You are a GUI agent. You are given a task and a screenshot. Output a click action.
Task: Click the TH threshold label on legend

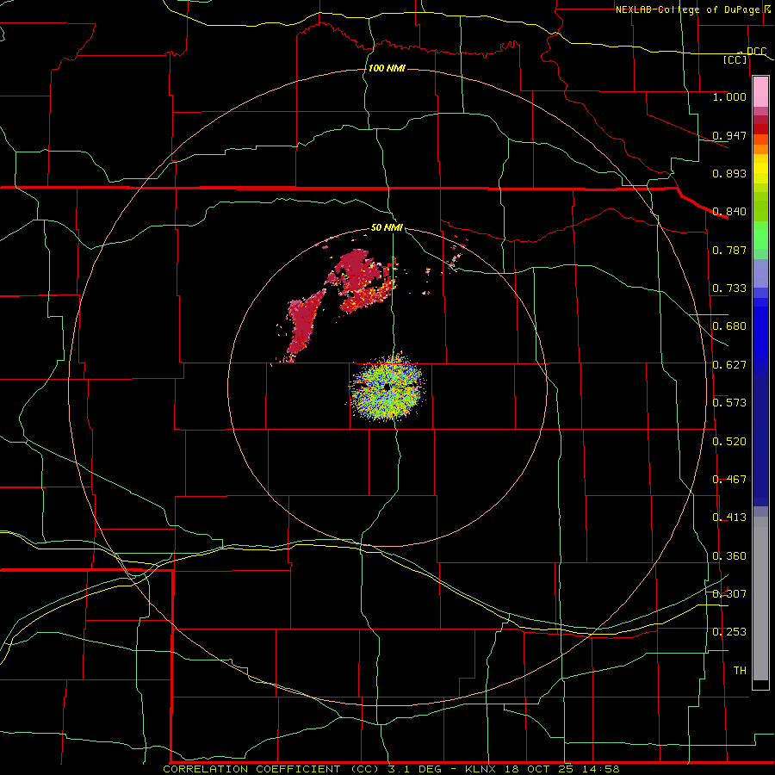click(x=740, y=671)
